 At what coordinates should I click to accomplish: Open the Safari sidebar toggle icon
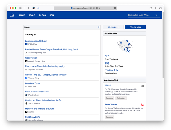pyautogui.click(x=21, y=8)
